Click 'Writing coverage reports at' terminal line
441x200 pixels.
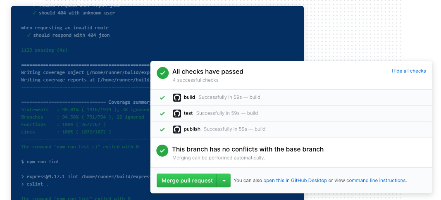click(86, 80)
